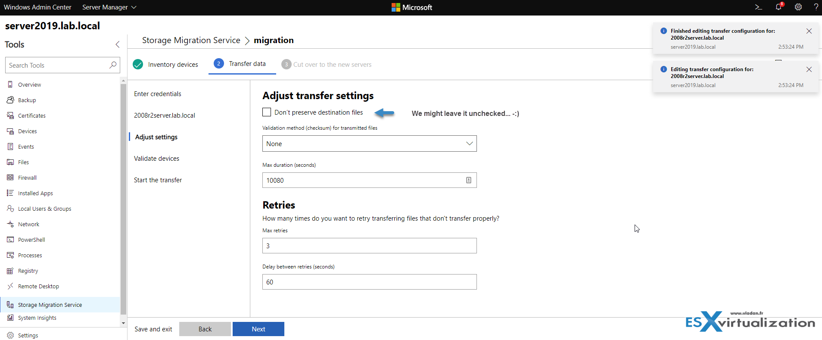Image resolution: width=822 pixels, height=340 pixels.
Task: Open Files tool icon
Action: click(x=10, y=162)
